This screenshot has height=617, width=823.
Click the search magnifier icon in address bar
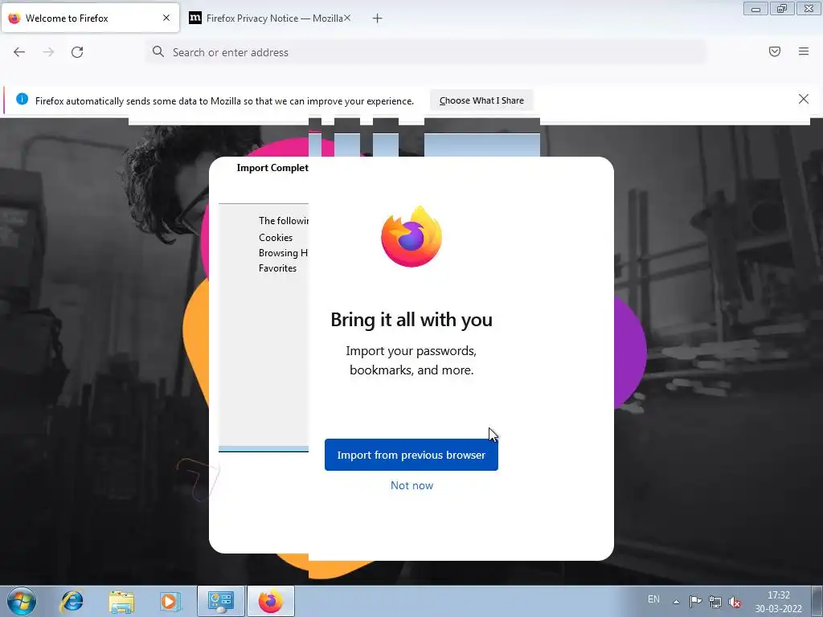pos(158,51)
